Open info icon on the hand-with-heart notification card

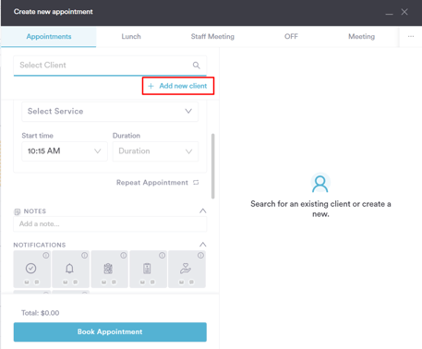200,255
